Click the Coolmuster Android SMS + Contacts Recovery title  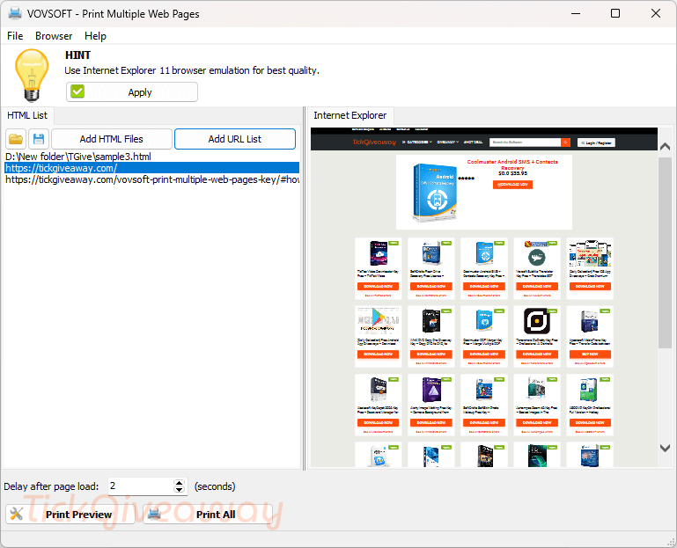click(x=512, y=164)
